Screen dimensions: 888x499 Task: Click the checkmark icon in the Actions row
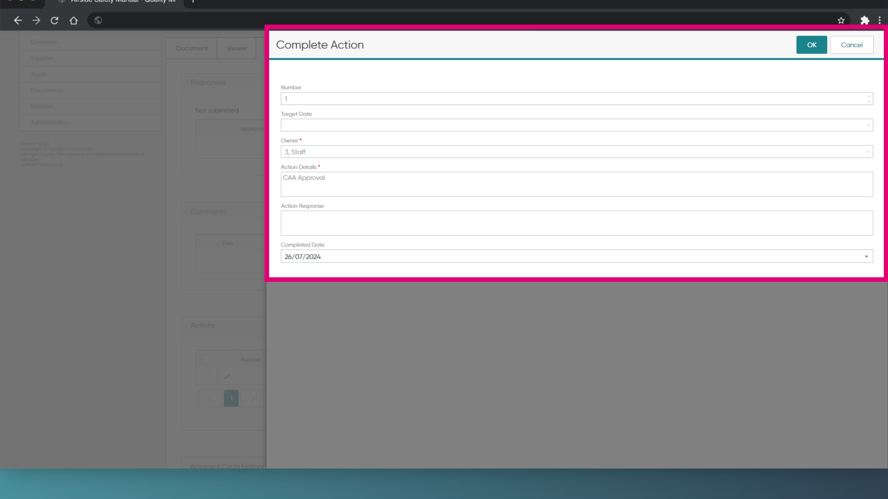click(x=226, y=376)
